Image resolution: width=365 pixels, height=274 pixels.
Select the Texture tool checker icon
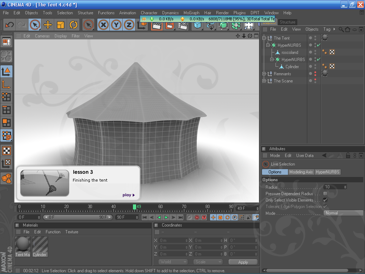6,151
